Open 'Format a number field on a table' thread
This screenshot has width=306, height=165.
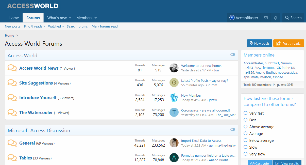pos(208,155)
